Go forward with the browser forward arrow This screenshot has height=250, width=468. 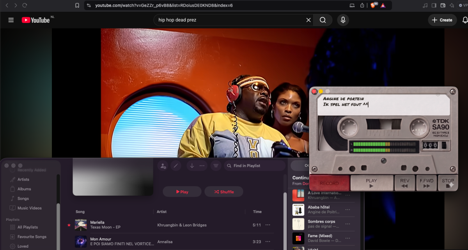pos(16,5)
